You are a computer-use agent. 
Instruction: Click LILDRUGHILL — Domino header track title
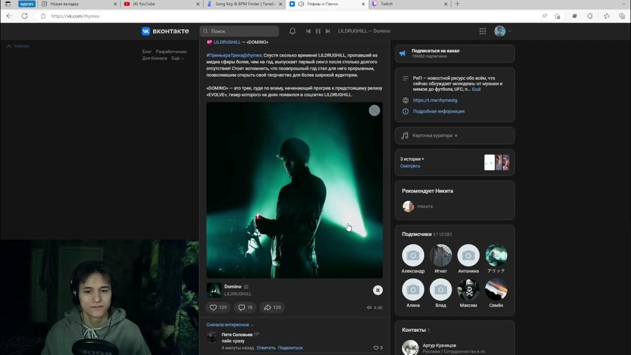pyautogui.click(x=364, y=31)
